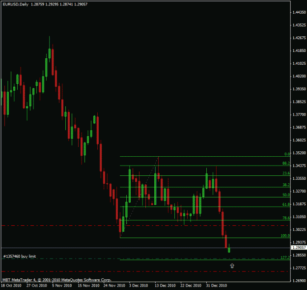Select the Fibonacci 0.0 level label

coord(287,154)
